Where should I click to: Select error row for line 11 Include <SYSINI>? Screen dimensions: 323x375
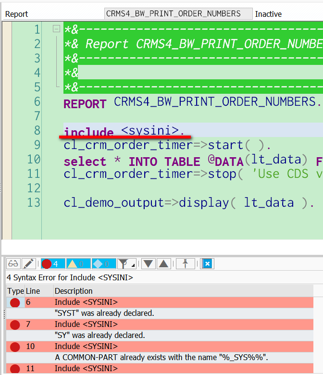point(160,368)
